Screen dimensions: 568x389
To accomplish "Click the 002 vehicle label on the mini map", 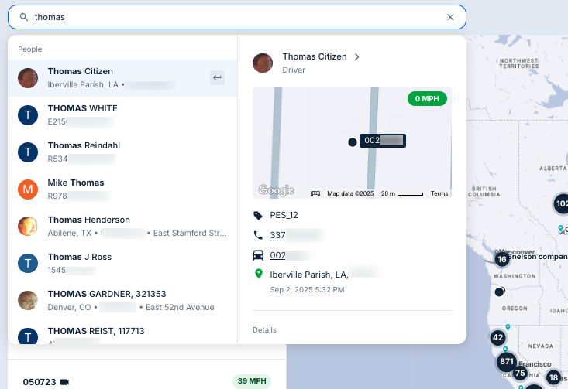I will click(x=383, y=141).
